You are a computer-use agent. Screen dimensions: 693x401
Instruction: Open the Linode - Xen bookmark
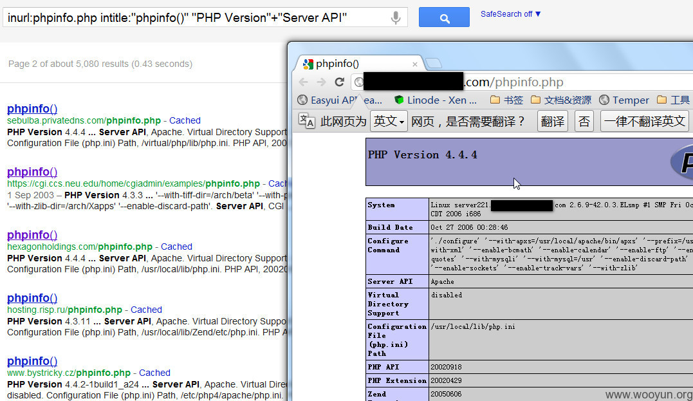[436, 100]
